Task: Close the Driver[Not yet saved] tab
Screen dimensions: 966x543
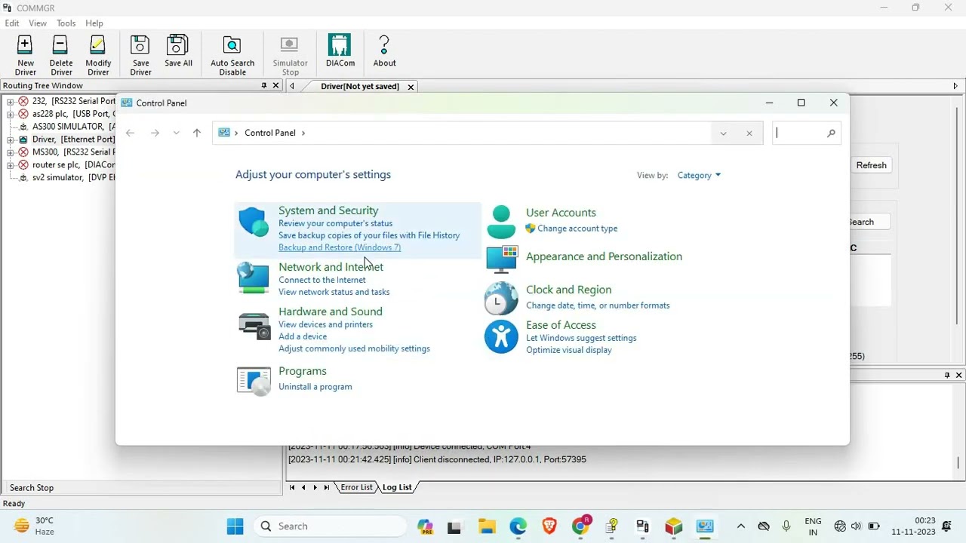Action: (411, 87)
